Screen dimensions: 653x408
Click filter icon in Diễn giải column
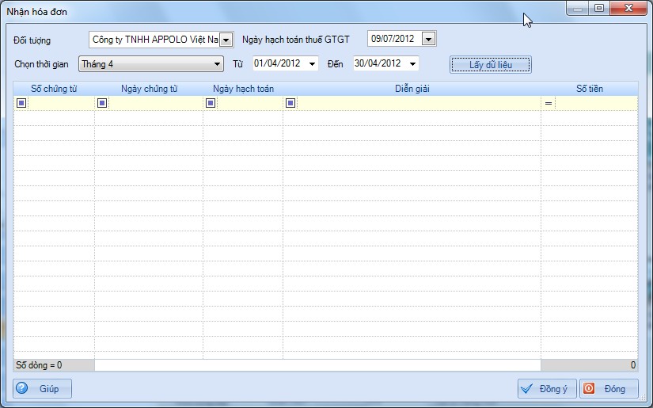click(290, 103)
